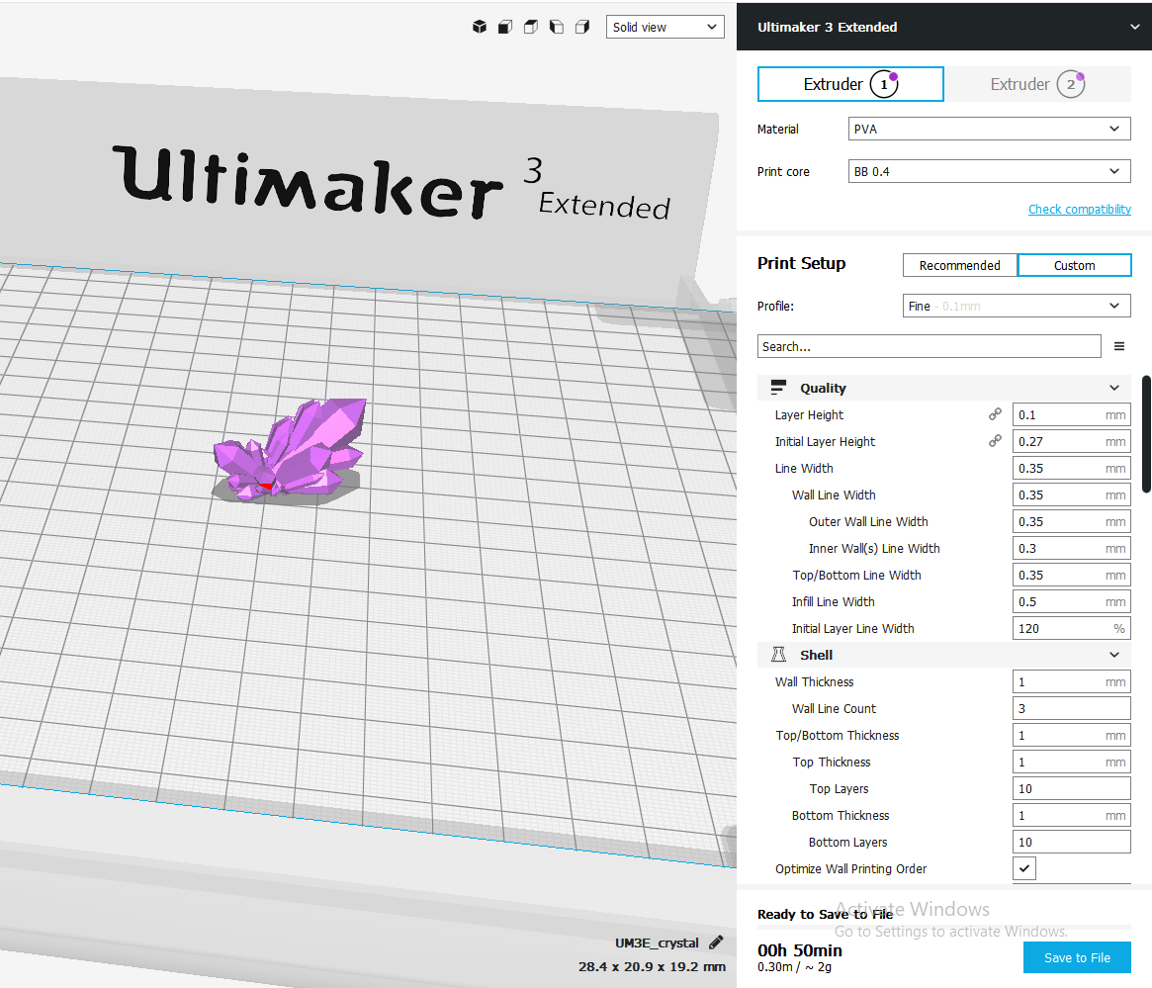The height and width of the screenshot is (988, 1152).
Task: Open the Print core dropdown showing BB 0.4
Action: (989, 171)
